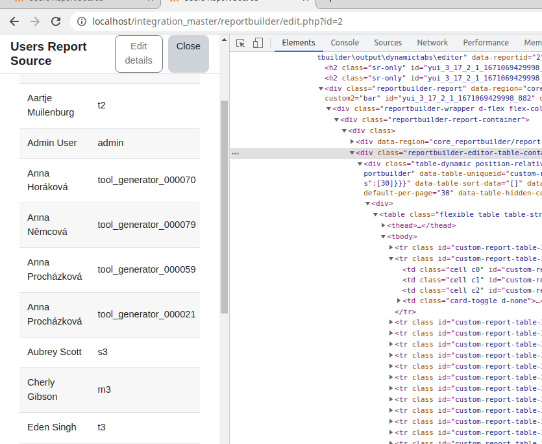Click the Users Report Source heading

49,54
